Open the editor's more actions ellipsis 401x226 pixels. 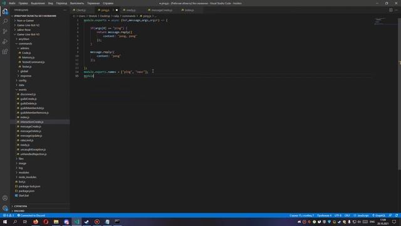[x=397, y=10]
